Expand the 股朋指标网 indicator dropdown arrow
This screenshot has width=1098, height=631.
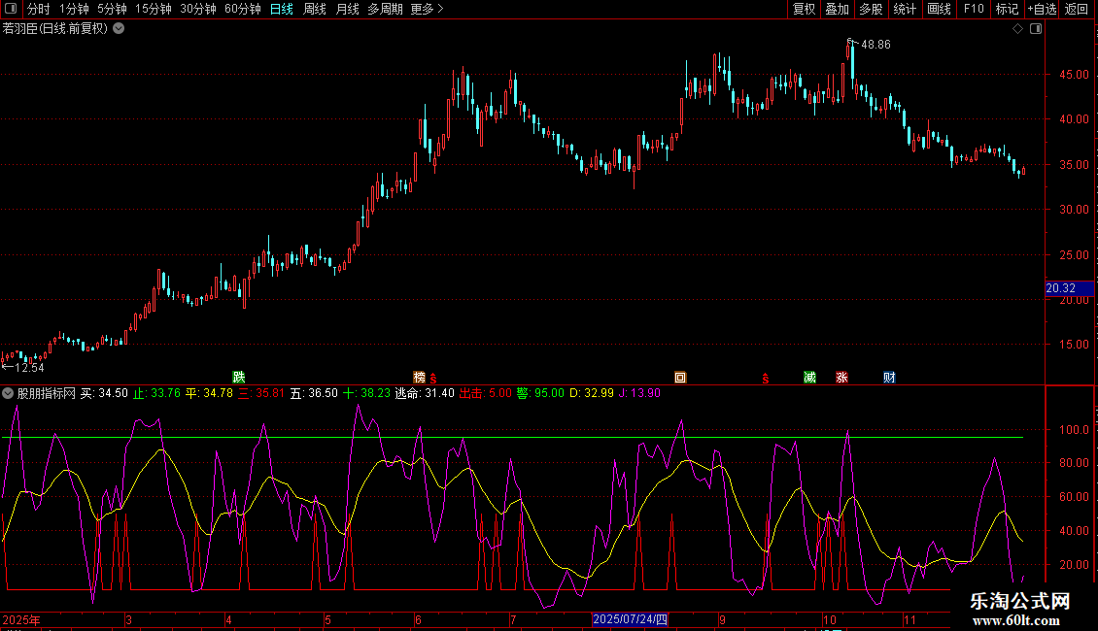click(8, 393)
